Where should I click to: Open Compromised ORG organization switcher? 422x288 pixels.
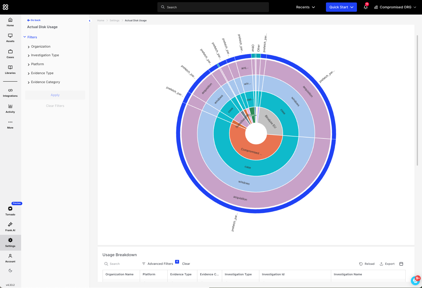pyautogui.click(x=395, y=7)
